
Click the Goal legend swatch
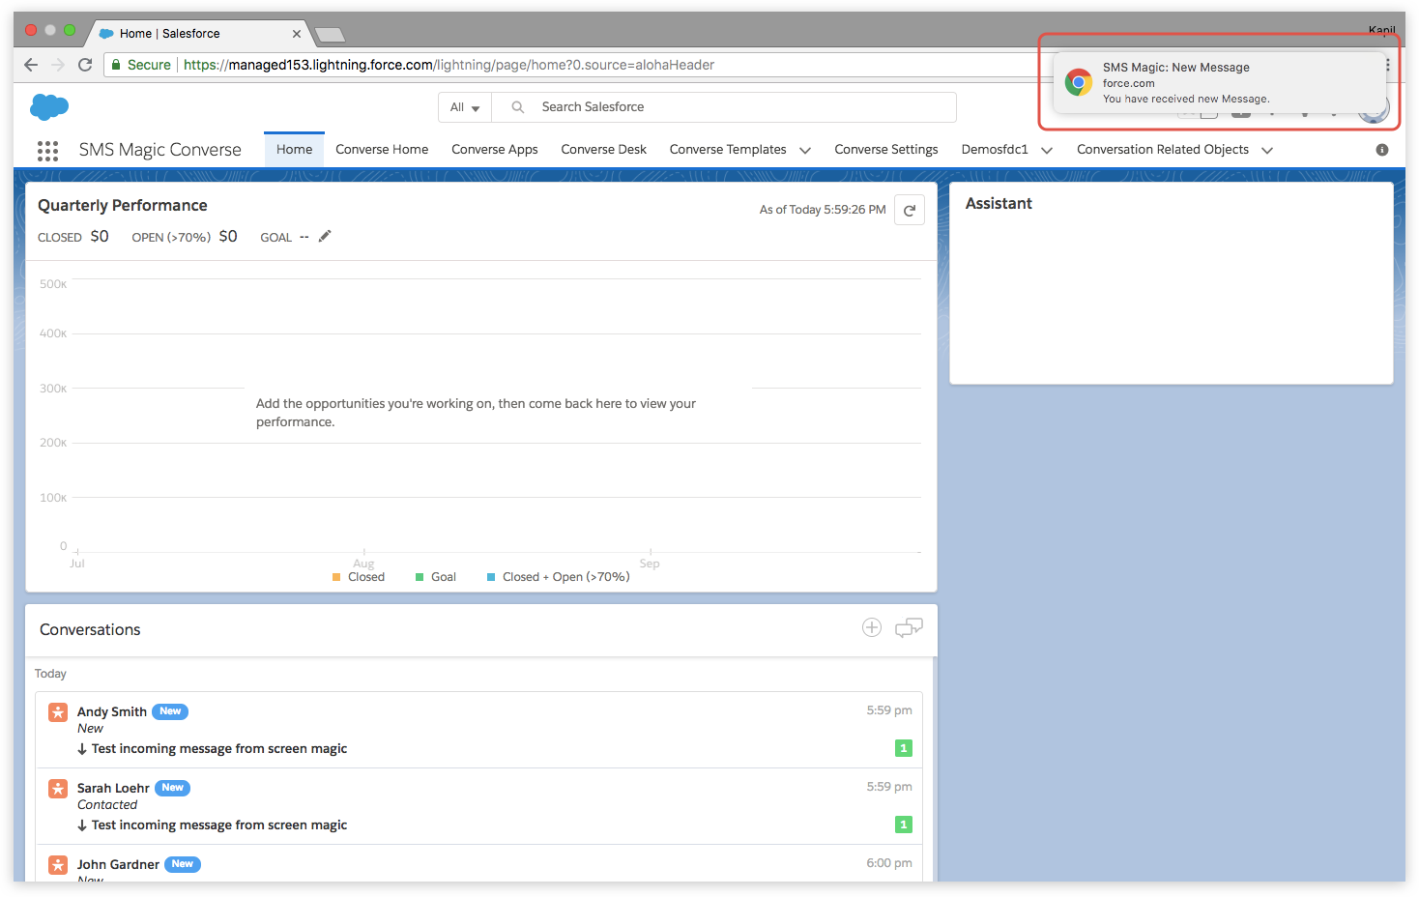point(420,577)
